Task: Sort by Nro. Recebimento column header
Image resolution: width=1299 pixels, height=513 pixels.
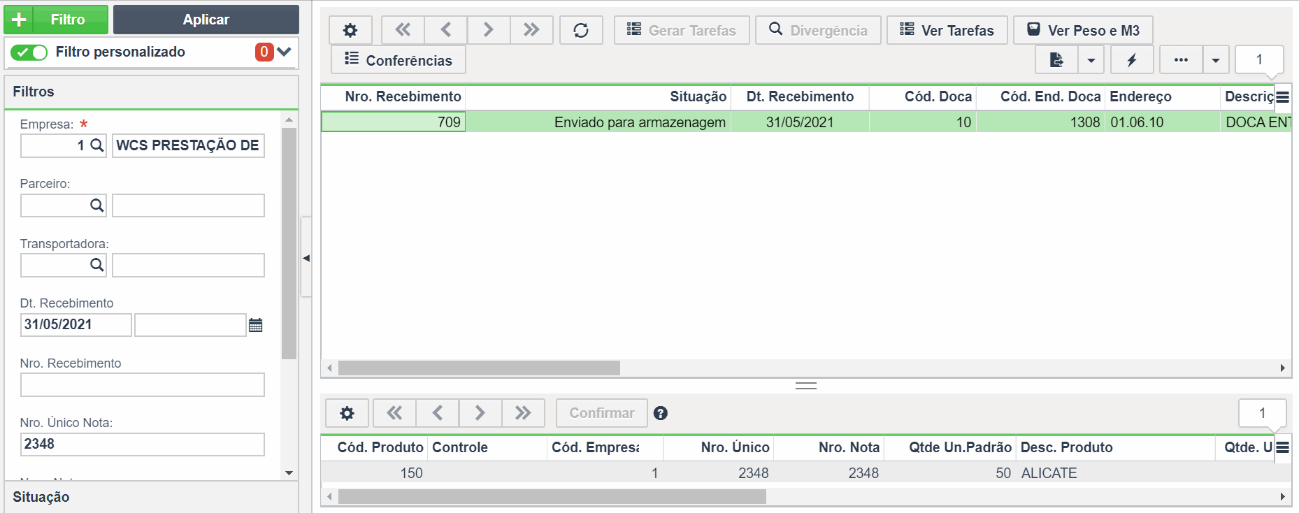Action: click(x=394, y=96)
